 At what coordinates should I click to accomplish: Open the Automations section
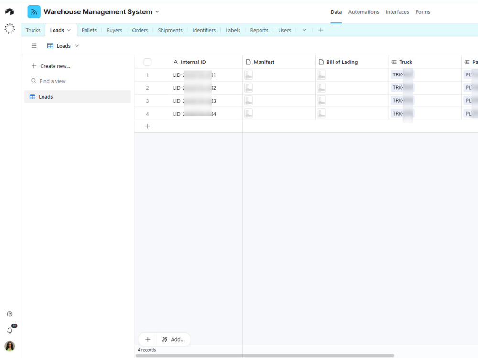click(364, 12)
